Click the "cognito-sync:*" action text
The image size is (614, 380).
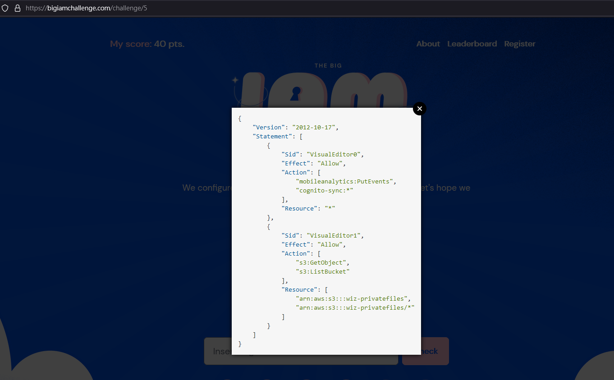click(324, 190)
